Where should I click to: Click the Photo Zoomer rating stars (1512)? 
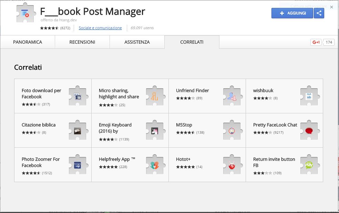click(37, 173)
